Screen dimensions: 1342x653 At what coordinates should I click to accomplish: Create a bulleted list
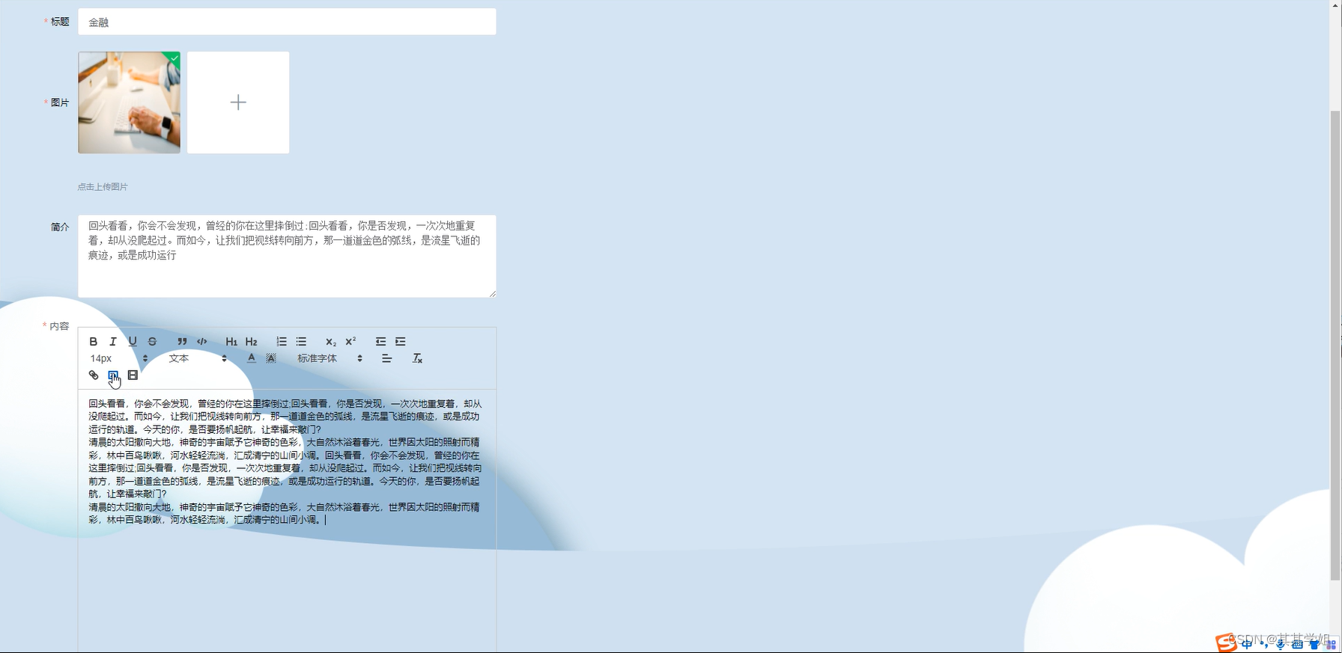tap(301, 342)
